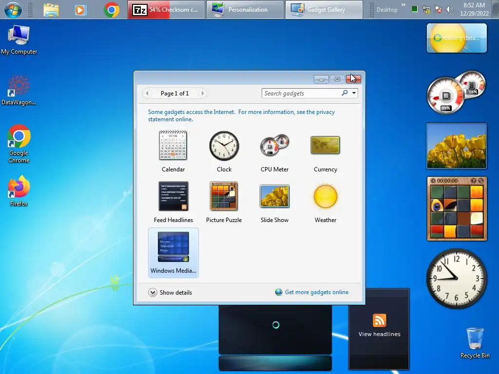Select the Calendar gadget

[x=173, y=151]
